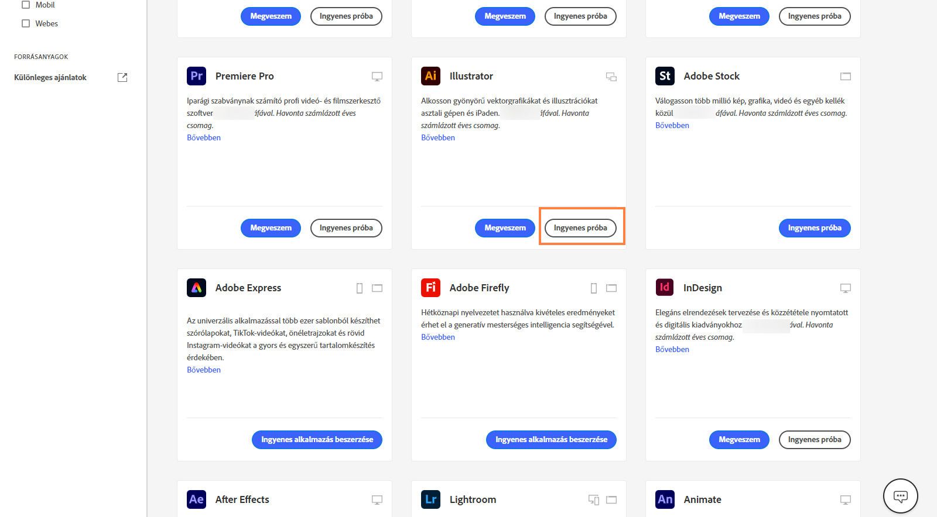Click the Adobe Express logo icon
The height and width of the screenshot is (517, 937).
[x=196, y=288]
